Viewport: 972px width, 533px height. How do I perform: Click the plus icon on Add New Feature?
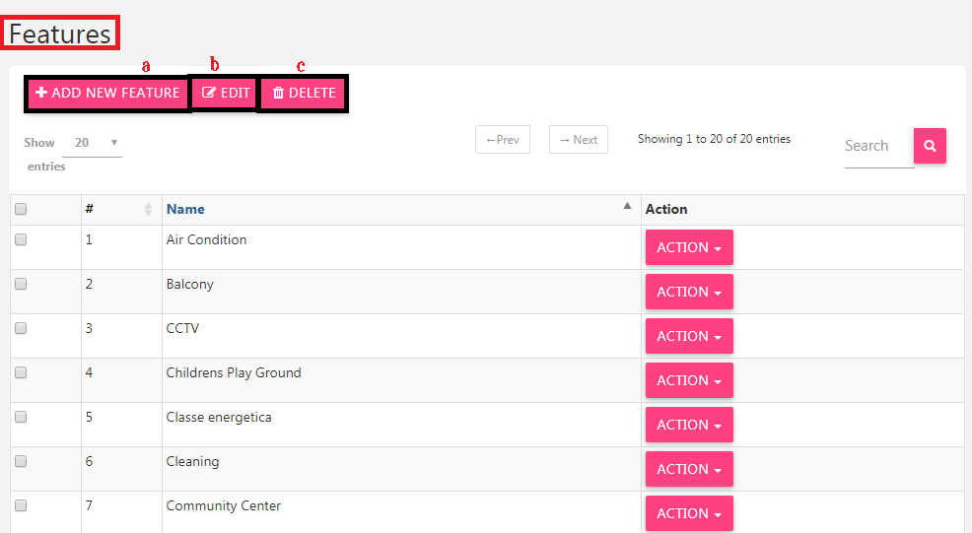(41, 93)
